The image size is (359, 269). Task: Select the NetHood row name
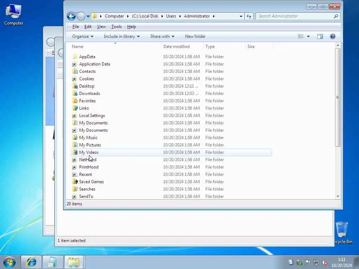[x=88, y=160]
